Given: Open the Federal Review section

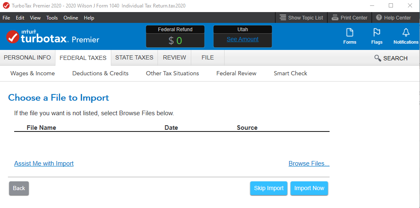Looking at the screenshot, I should pos(236,73).
